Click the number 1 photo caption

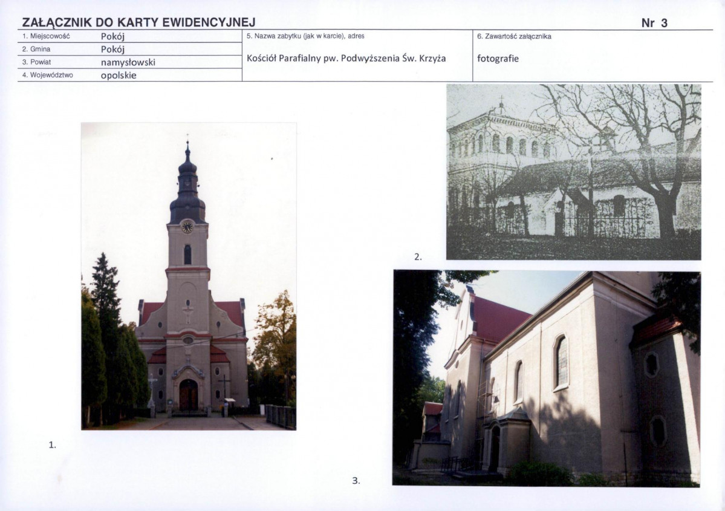click(x=52, y=444)
